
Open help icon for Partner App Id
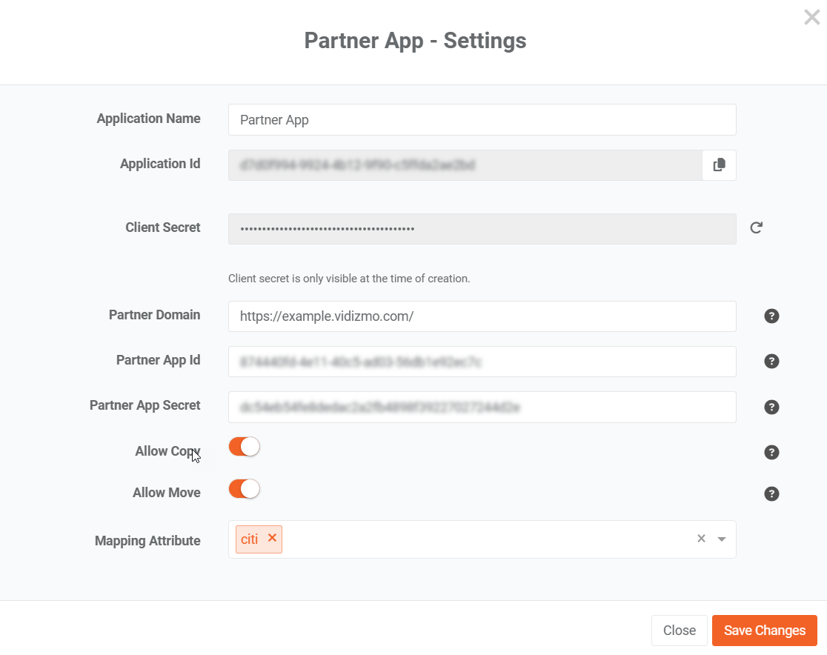771,362
